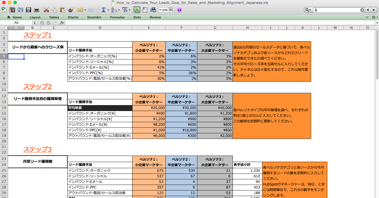Undo the last action
This screenshot has width=379, height=198.
coord(80,9)
